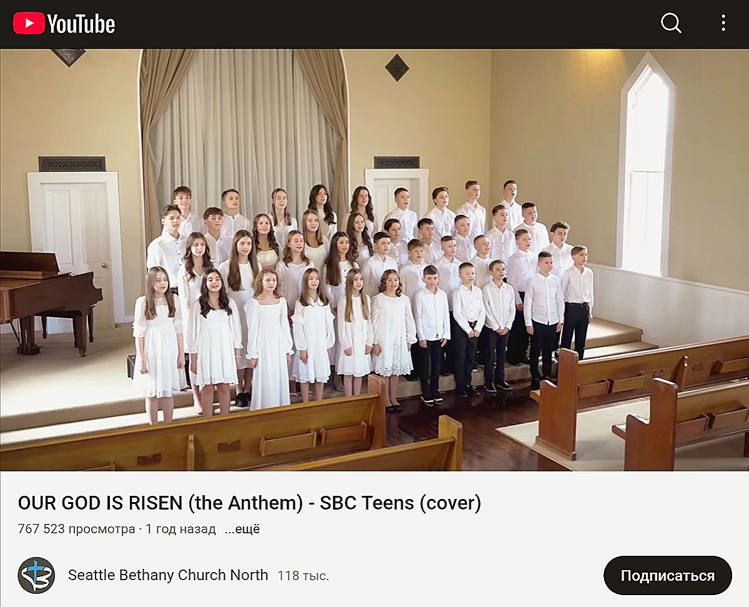Screen dimensions: 749x607
Task: Open YouTube home via the red play logo
Action: pos(29,24)
